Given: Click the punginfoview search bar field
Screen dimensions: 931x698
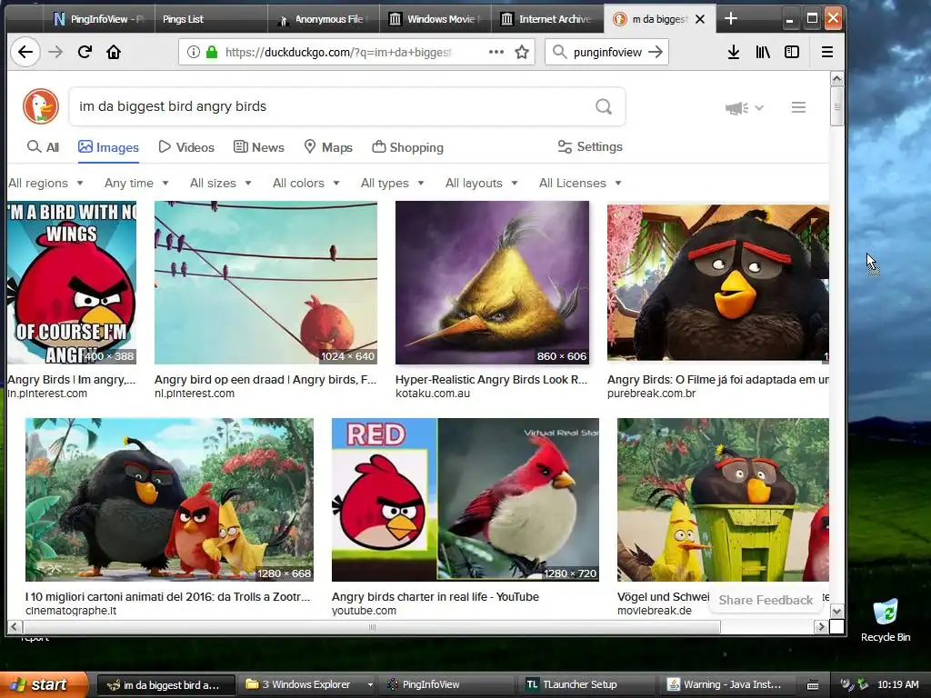Looking at the screenshot, I should pos(606,52).
